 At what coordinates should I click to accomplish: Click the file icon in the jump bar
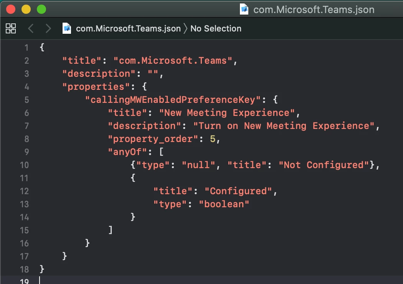coord(67,28)
